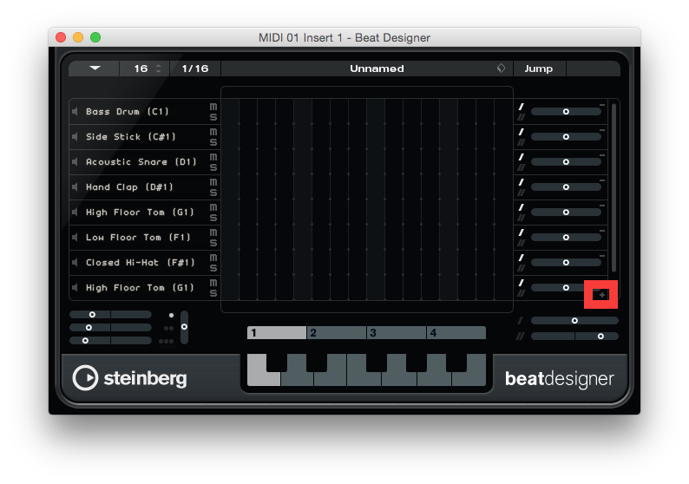Select double-slash swing icon on Bass Drum lane
The width and height of the screenshot is (689, 484).
pos(522,117)
